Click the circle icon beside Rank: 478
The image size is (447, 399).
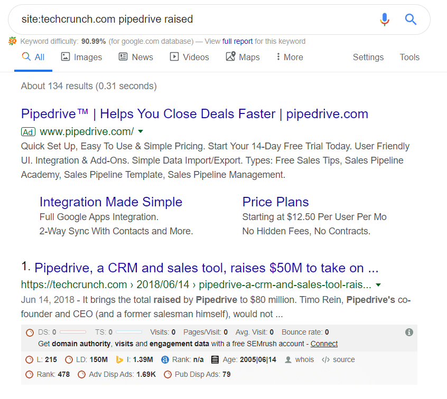point(29,374)
